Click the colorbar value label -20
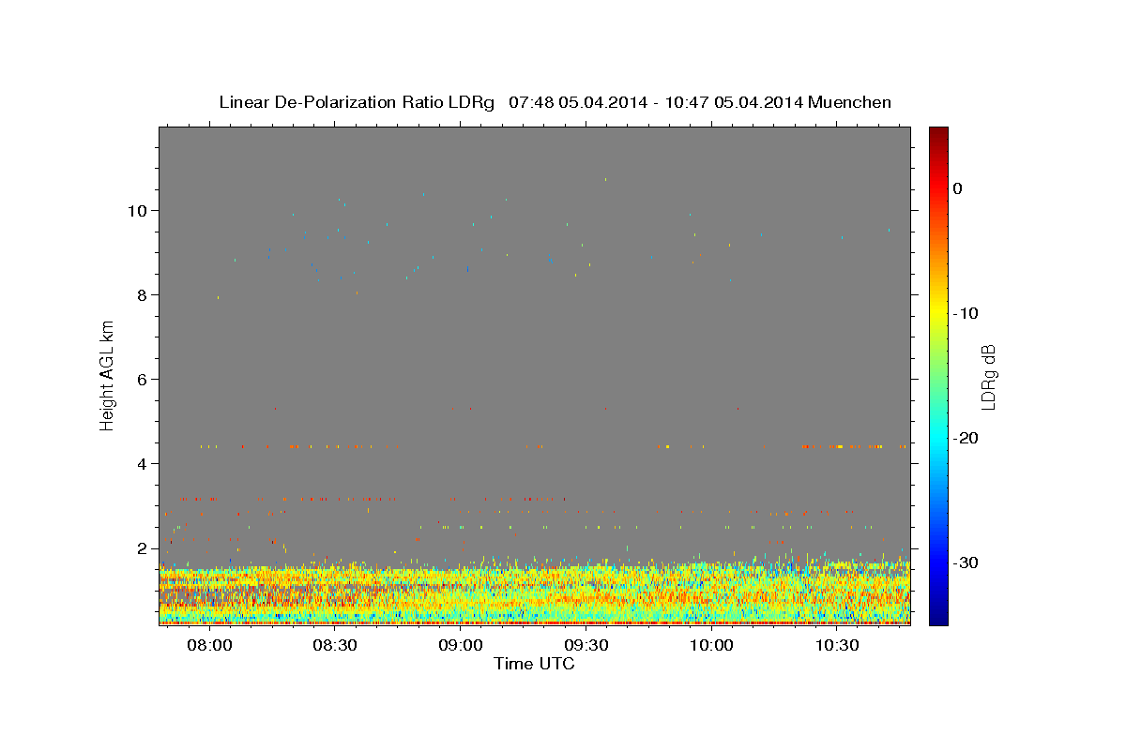This screenshot has height=750, width=1126. click(x=966, y=438)
